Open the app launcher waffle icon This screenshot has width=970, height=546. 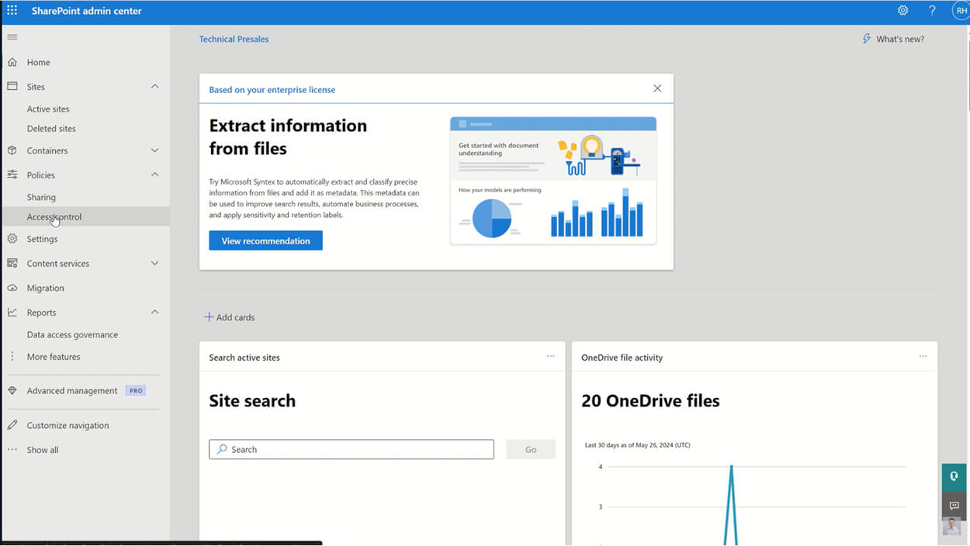click(12, 11)
